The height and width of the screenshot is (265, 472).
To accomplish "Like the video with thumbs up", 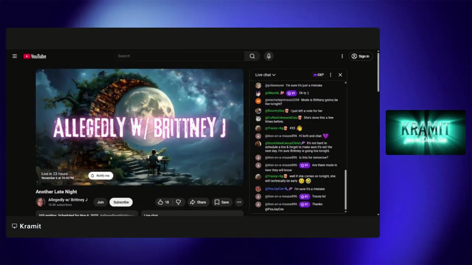I will click(164, 202).
